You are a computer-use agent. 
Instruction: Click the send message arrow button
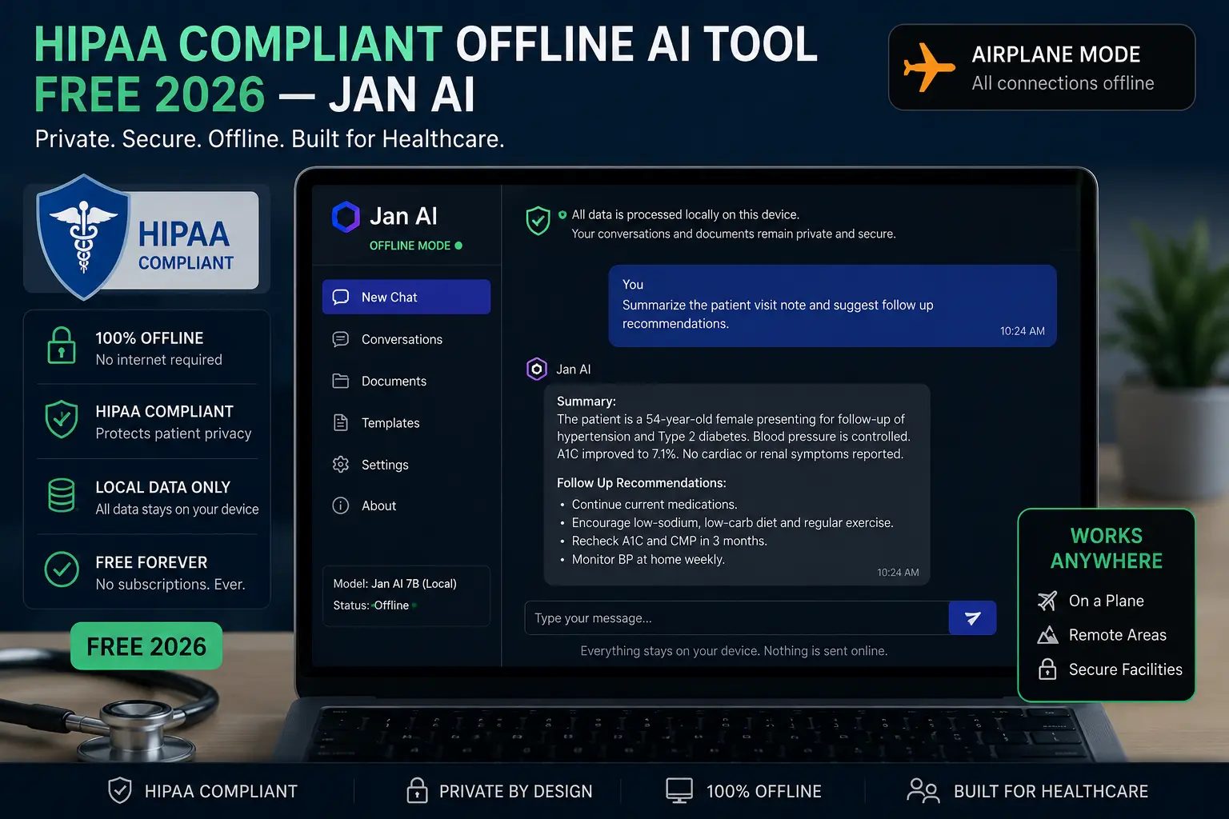coord(972,617)
